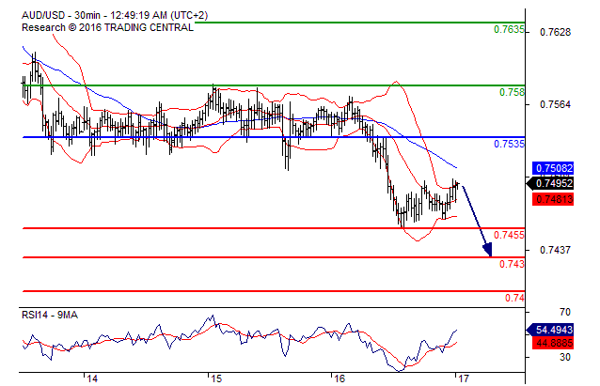The width and height of the screenshot is (600, 386).
Task: Click the RSI 70 level label
Action: point(565,312)
